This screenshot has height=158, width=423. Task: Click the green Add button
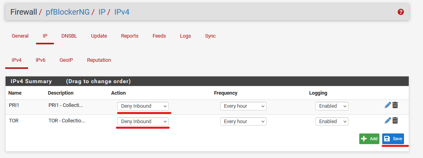click(369, 139)
